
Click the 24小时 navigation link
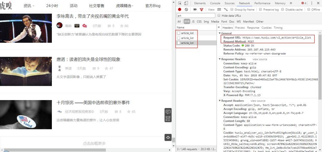pyautogui.click(x=52, y=6)
